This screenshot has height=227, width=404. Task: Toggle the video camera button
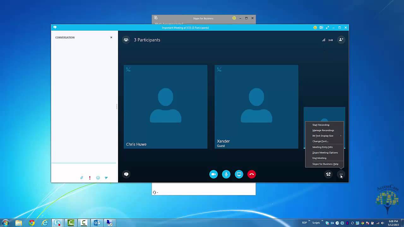(213, 174)
